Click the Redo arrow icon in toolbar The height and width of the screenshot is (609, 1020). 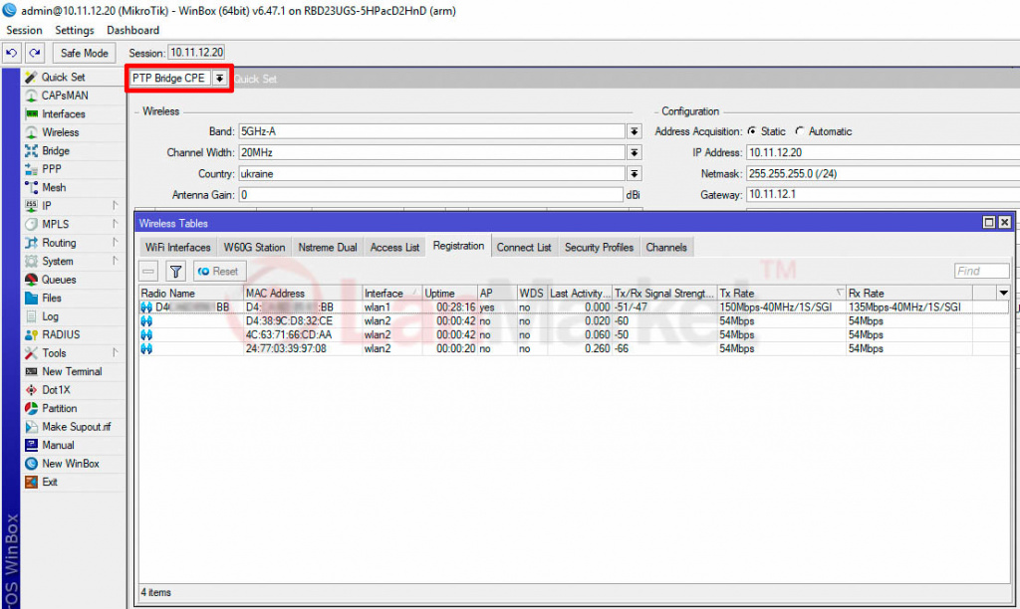(35, 53)
